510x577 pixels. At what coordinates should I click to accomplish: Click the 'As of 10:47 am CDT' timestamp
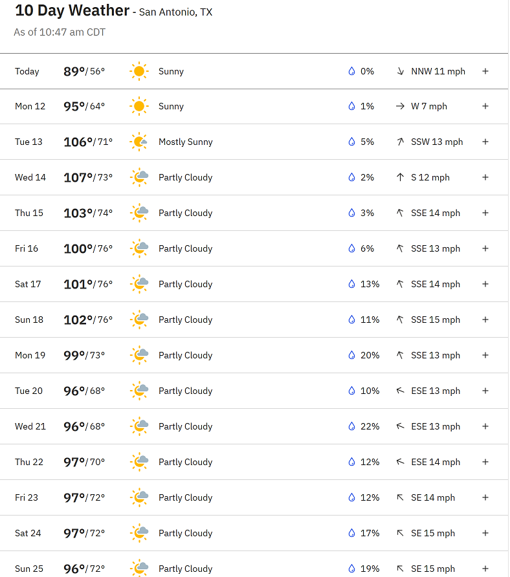[x=60, y=32]
